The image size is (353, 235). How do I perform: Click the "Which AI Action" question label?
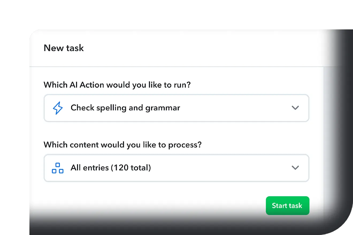pyautogui.click(x=117, y=85)
